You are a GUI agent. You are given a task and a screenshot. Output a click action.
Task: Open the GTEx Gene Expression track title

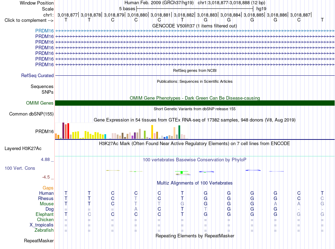195,120
